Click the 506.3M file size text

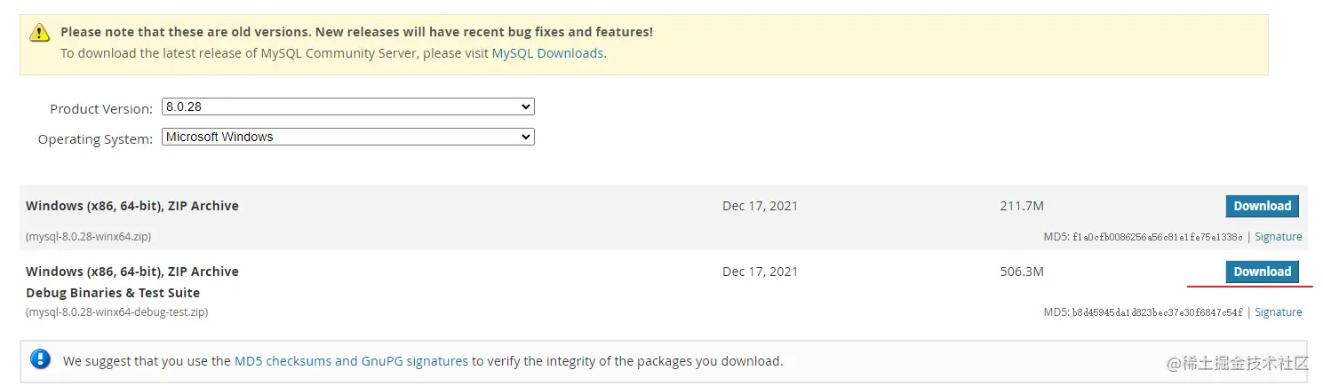tap(1022, 272)
